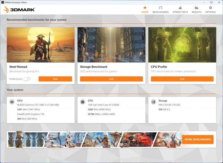The width and height of the screenshot is (223, 163).
Task: Click the GPU icon in Your system
Action: 12,102
